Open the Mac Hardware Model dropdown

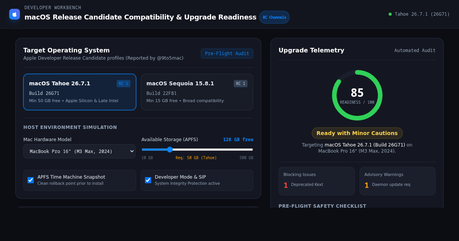pos(79,151)
